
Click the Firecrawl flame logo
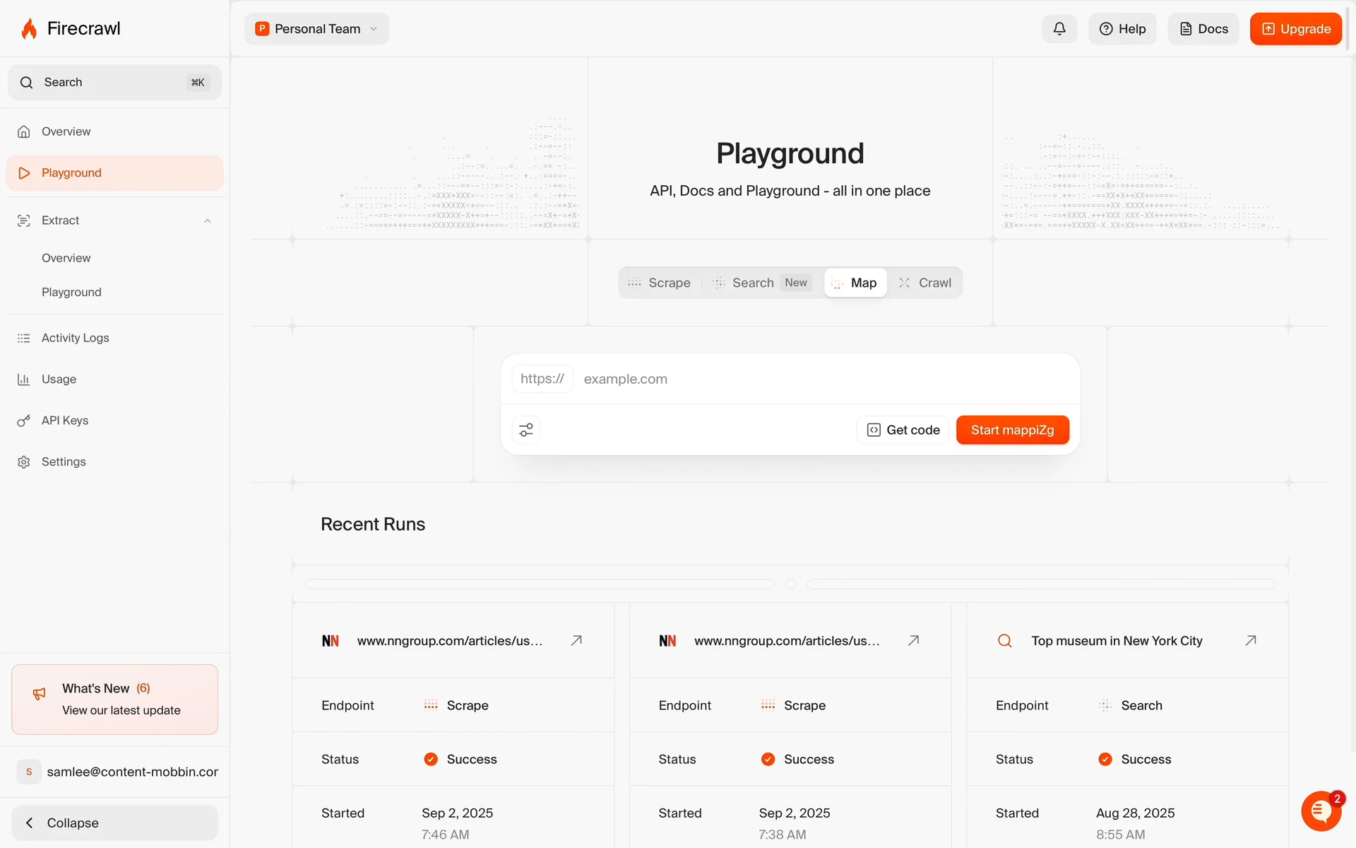[29, 29]
